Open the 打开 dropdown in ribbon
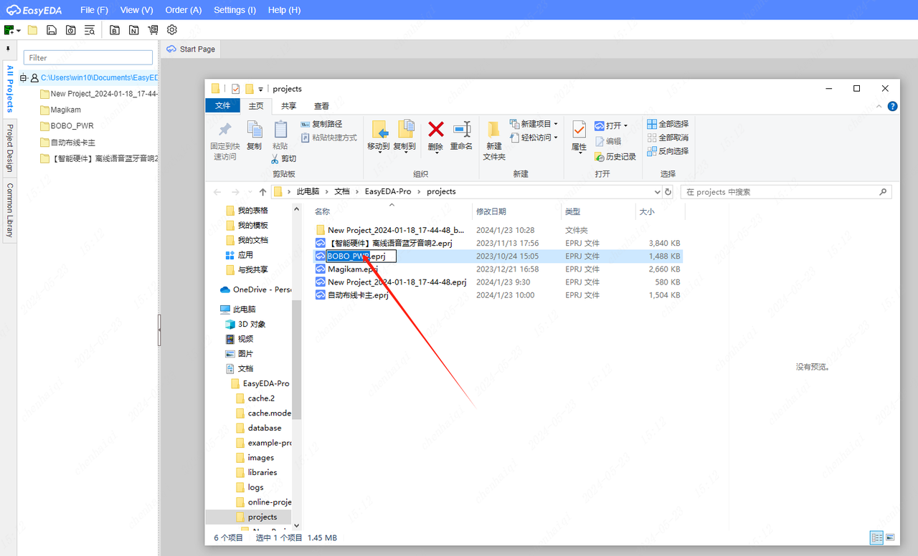This screenshot has height=556, width=918. 611,125
